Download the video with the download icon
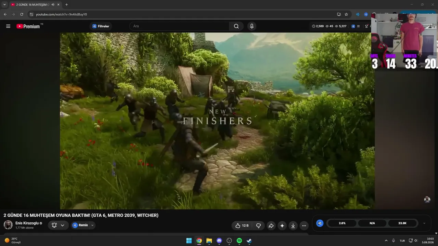 pos(293,225)
